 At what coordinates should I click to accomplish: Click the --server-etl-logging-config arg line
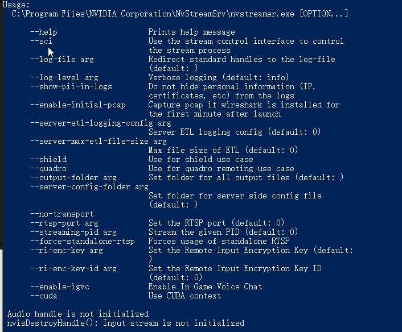(x=101, y=123)
